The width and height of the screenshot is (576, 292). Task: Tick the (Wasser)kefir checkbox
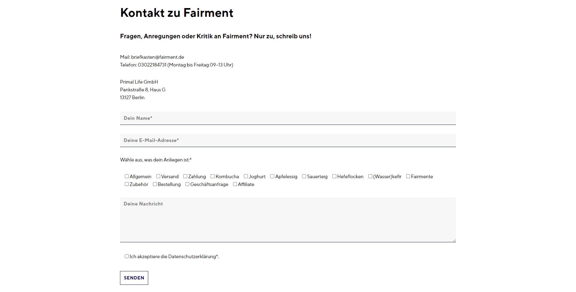point(370,176)
